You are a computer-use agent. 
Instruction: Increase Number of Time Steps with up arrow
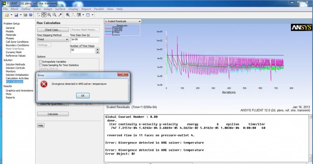coord(98,49)
